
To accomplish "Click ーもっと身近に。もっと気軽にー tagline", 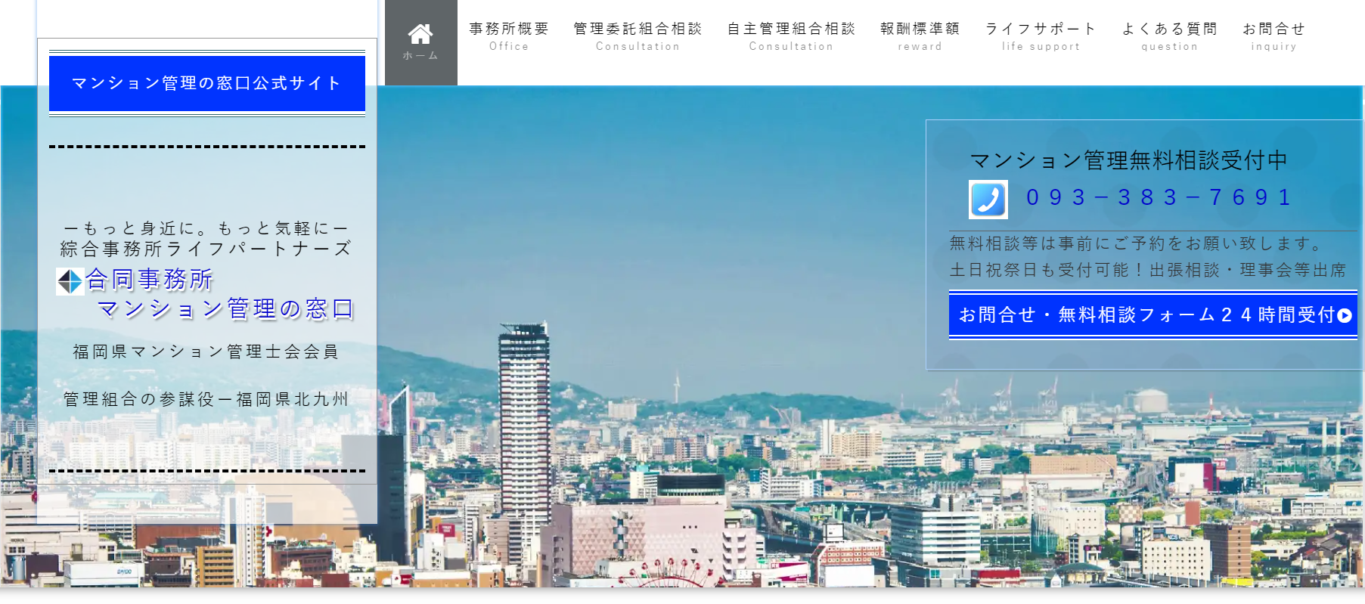I will point(206,228).
